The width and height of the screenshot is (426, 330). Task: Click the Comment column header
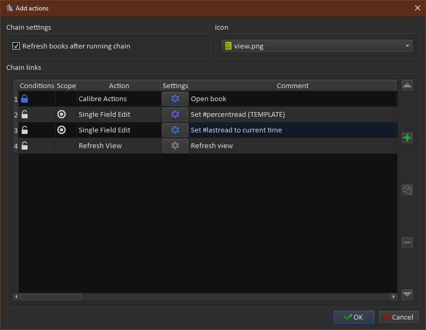coord(293,85)
